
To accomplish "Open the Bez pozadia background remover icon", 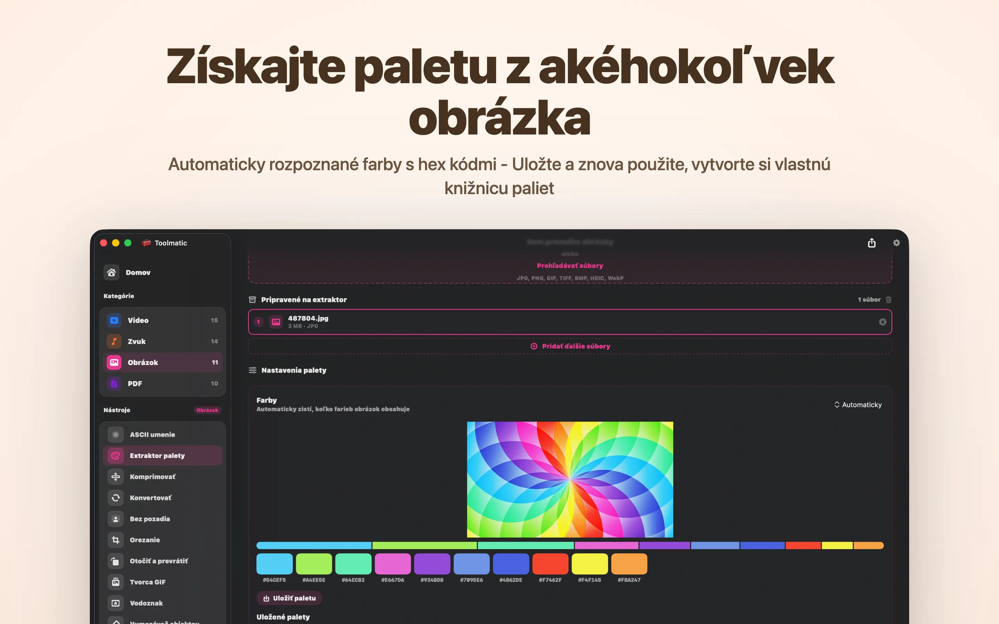I will [x=116, y=519].
